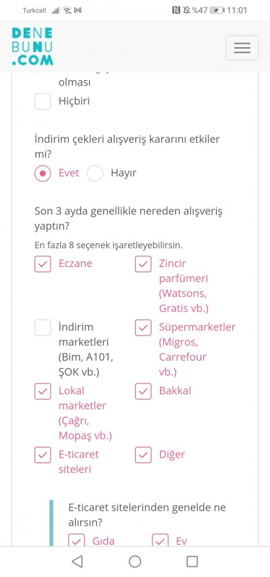Tap the Android home circle icon

coord(135,561)
